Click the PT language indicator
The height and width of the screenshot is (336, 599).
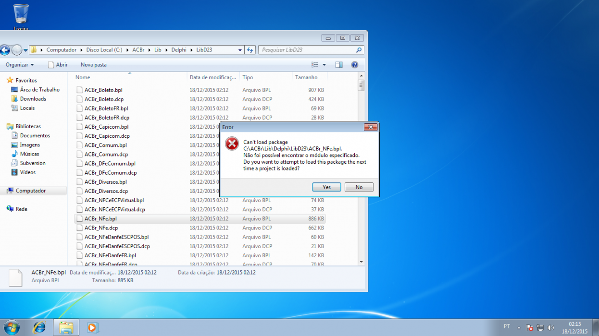(x=507, y=326)
